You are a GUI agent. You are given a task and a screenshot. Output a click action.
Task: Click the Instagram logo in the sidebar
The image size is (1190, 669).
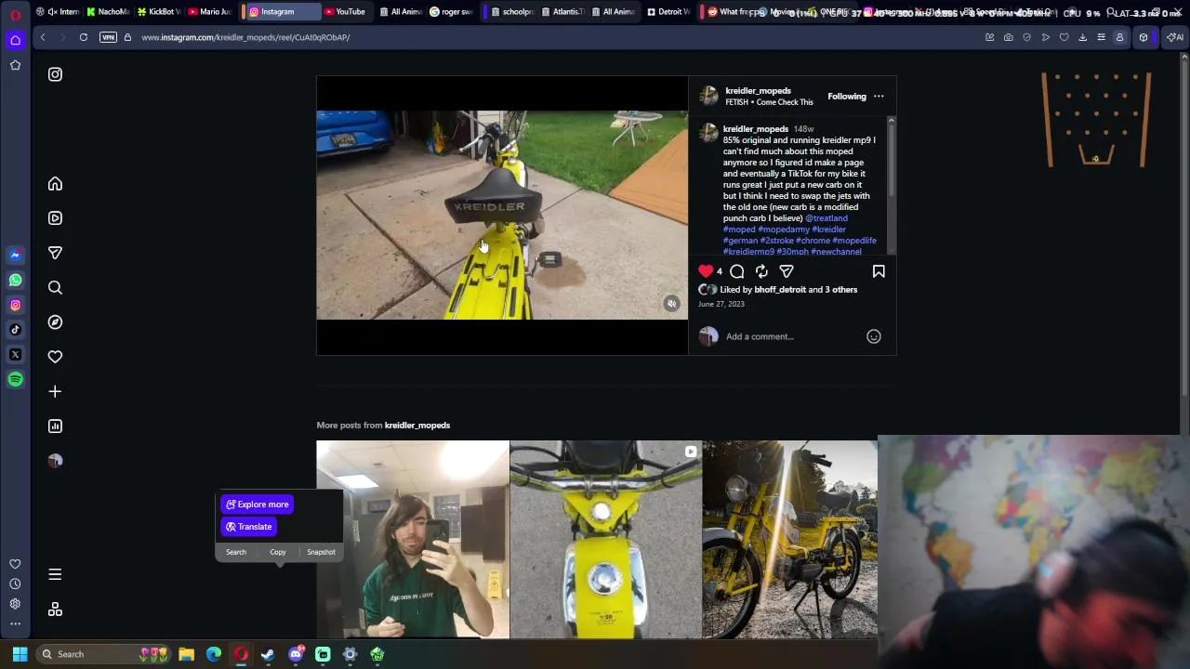pyautogui.click(x=55, y=74)
